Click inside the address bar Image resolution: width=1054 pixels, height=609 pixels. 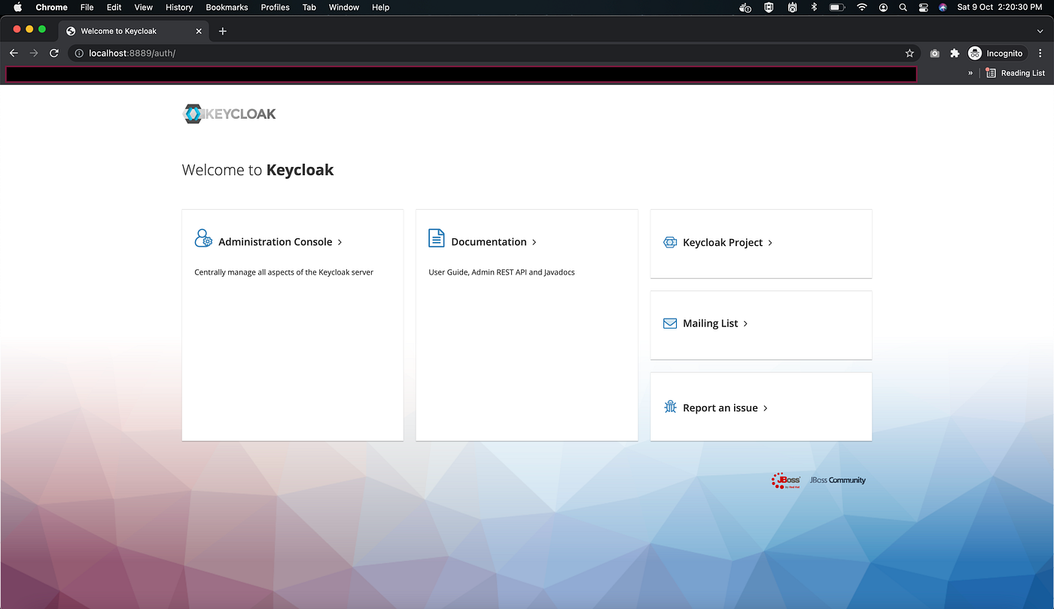(301, 53)
